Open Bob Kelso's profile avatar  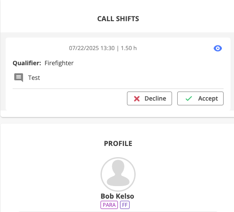tap(118, 174)
